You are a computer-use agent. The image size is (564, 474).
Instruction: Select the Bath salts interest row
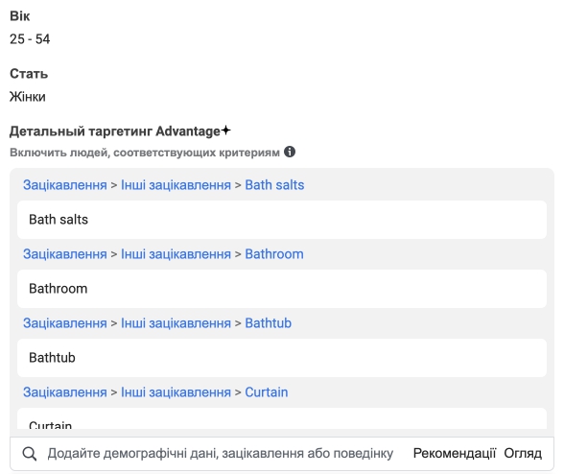(x=282, y=220)
